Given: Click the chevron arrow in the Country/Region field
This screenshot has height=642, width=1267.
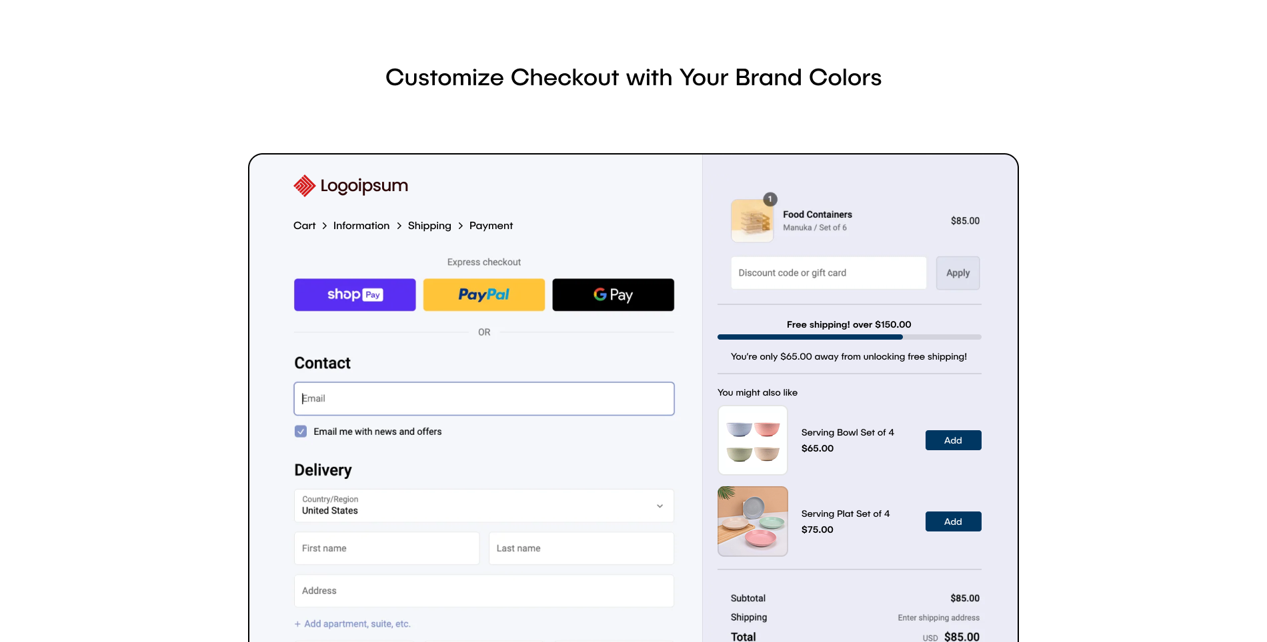Looking at the screenshot, I should coord(660,506).
